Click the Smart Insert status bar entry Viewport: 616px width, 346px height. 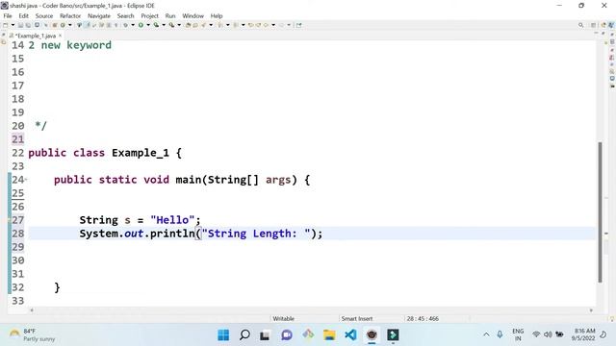[357, 318]
